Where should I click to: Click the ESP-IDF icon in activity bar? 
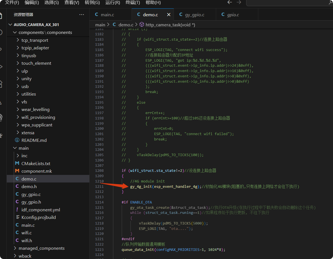coord(1,118)
